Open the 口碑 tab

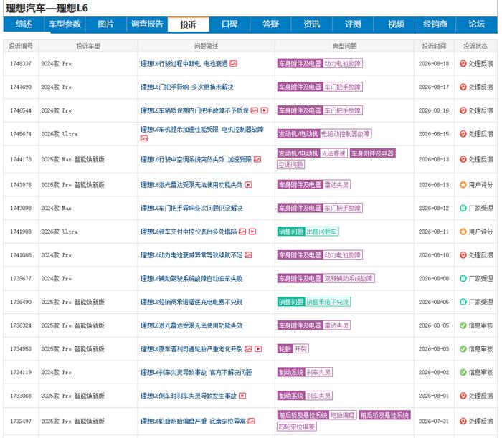click(x=229, y=24)
